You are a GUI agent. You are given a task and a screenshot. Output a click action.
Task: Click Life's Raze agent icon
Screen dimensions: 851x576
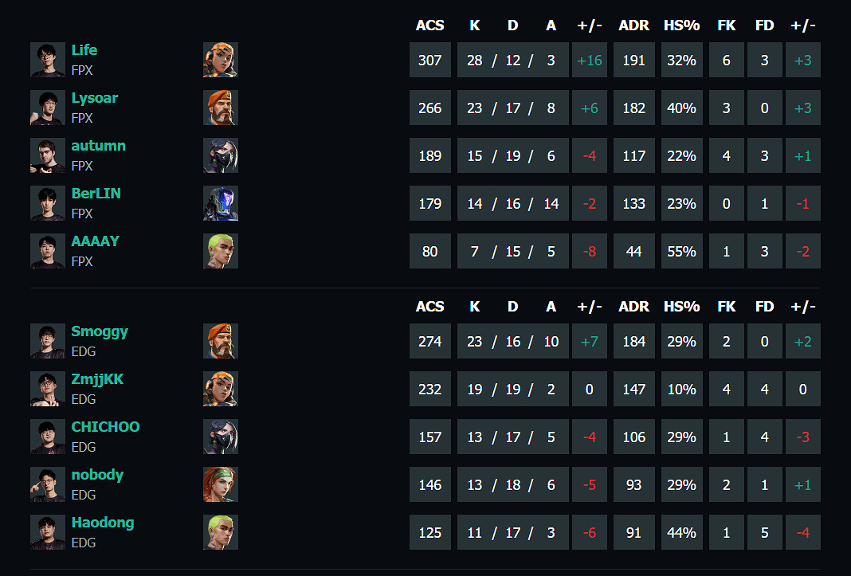point(221,60)
